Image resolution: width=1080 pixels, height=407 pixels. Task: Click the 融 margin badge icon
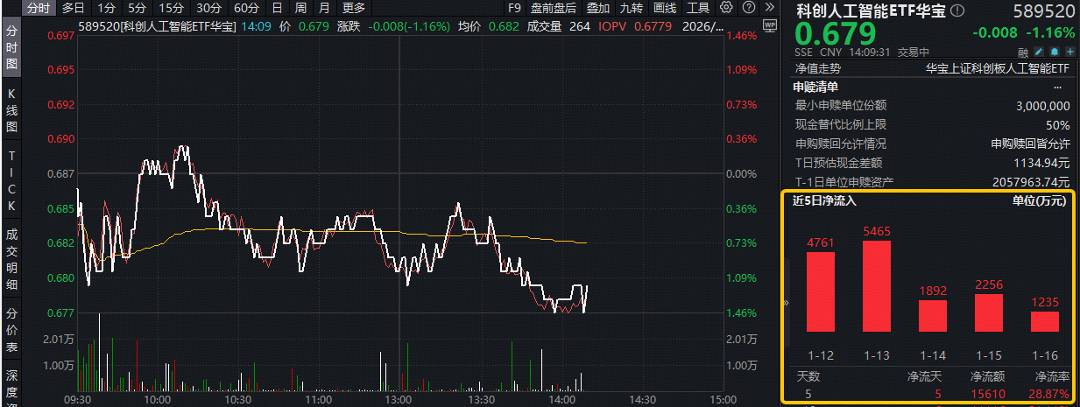1024,53
